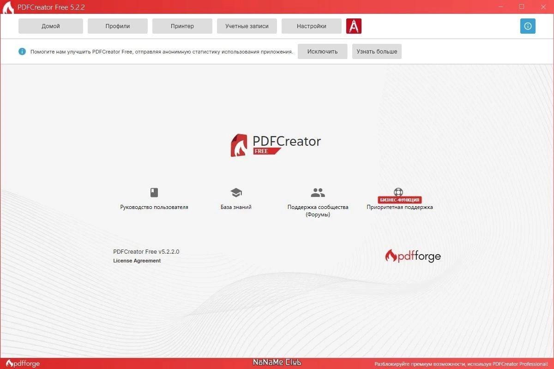
Task: Click the blue info button at top right
Action: 528,26
